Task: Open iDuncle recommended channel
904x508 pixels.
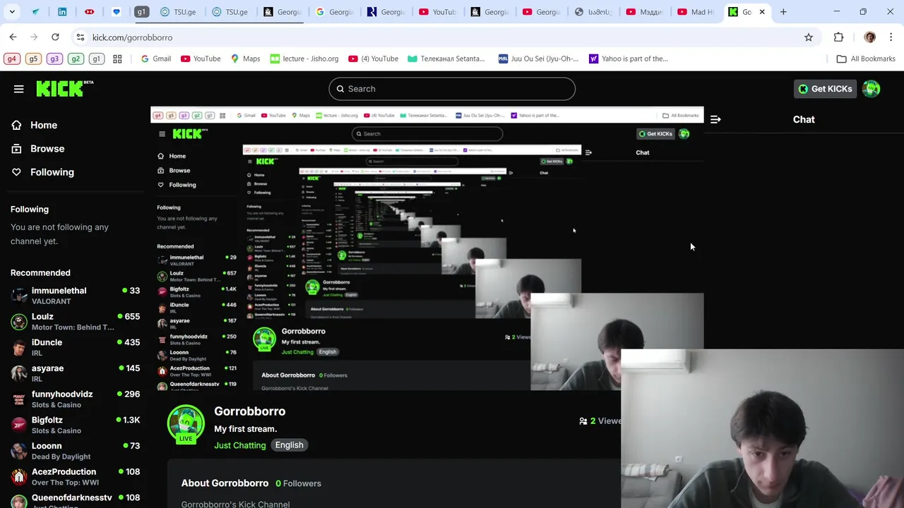Action: click(75, 348)
